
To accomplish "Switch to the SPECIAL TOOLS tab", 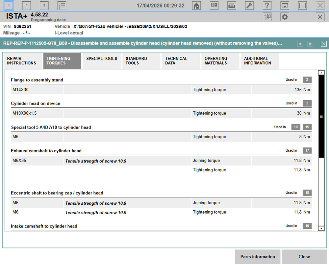I will coord(101,61).
